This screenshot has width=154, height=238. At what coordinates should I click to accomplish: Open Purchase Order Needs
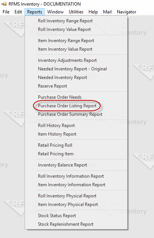click(x=60, y=97)
